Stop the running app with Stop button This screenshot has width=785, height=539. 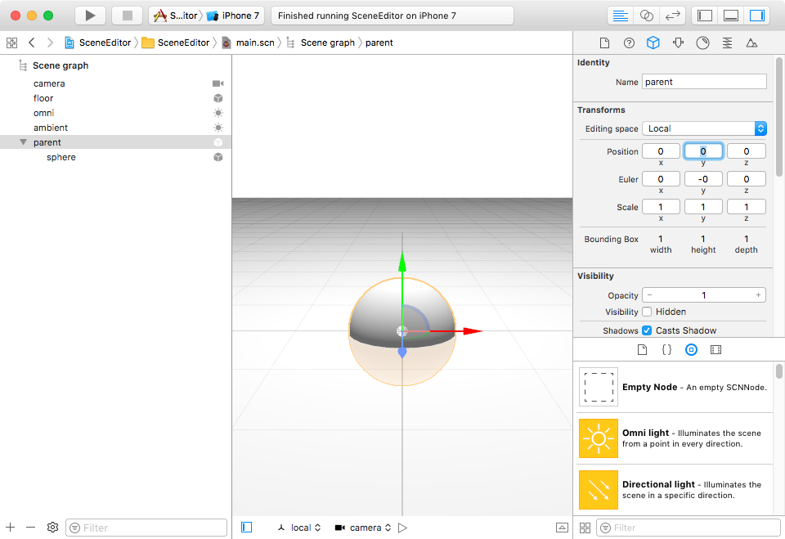coord(128,16)
